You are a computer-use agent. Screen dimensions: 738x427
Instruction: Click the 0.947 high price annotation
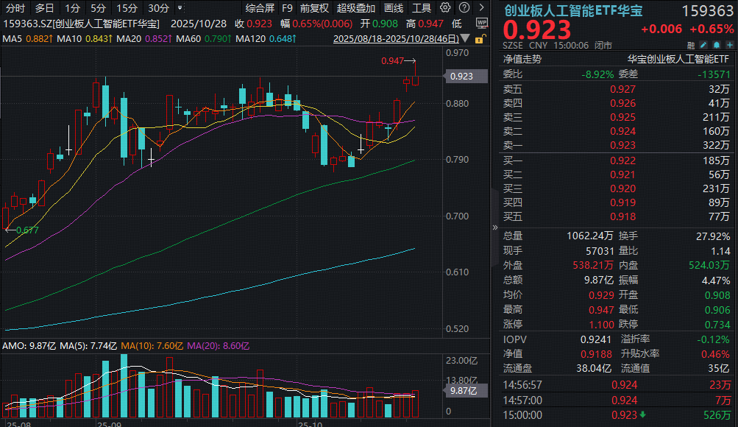pos(392,60)
